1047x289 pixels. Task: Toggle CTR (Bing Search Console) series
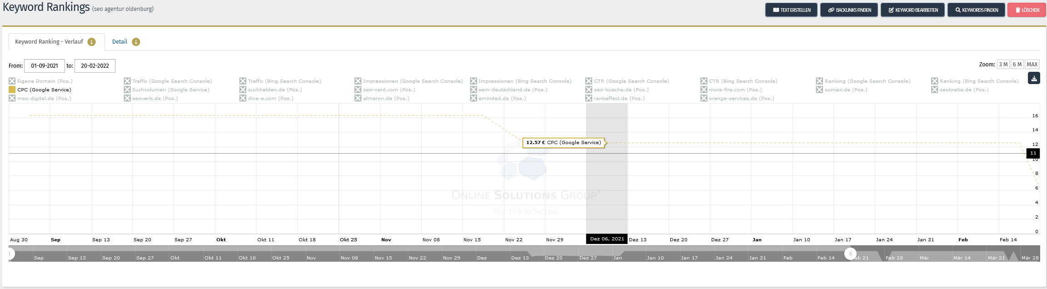739,81
